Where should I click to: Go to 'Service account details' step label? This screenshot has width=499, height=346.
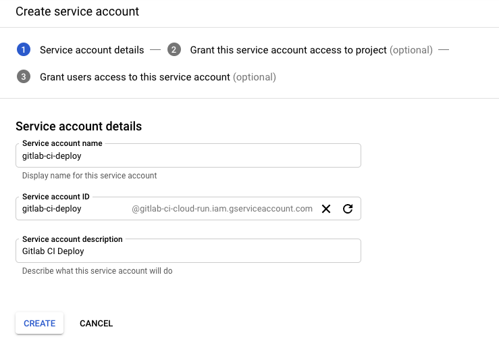(x=92, y=50)
